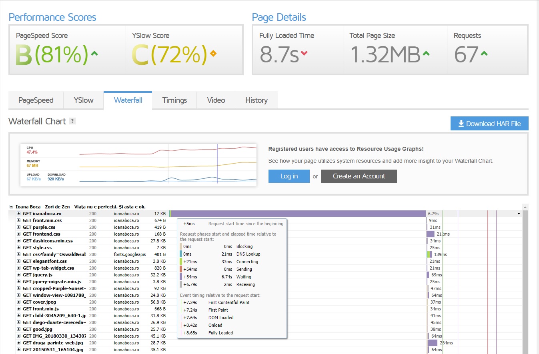Image resolution: width=539 pixels, height=354 pixels.
Task: Open the YSlow tab
Action: 84,100
